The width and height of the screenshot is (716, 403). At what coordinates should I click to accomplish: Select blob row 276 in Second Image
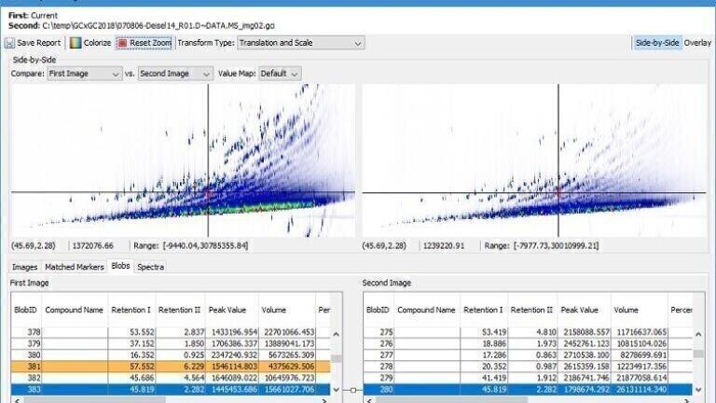pos(528,343)
